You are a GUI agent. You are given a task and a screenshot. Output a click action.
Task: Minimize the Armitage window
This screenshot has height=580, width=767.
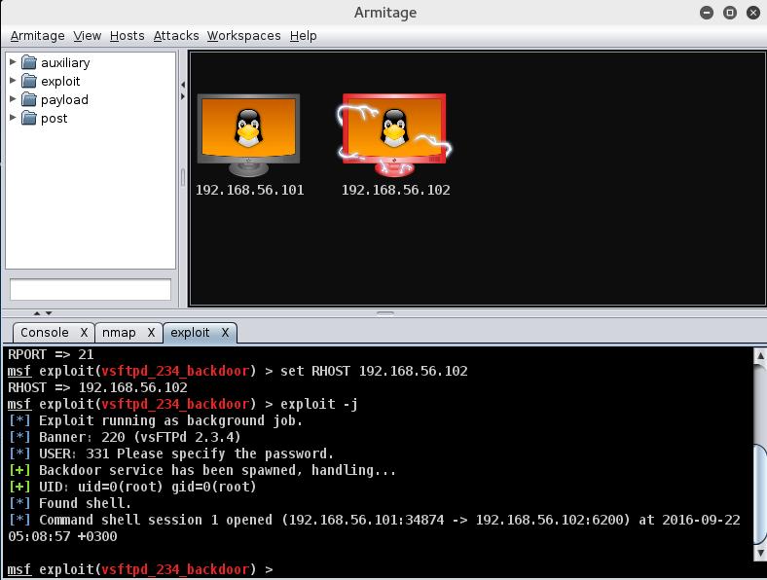pos(707,13)
